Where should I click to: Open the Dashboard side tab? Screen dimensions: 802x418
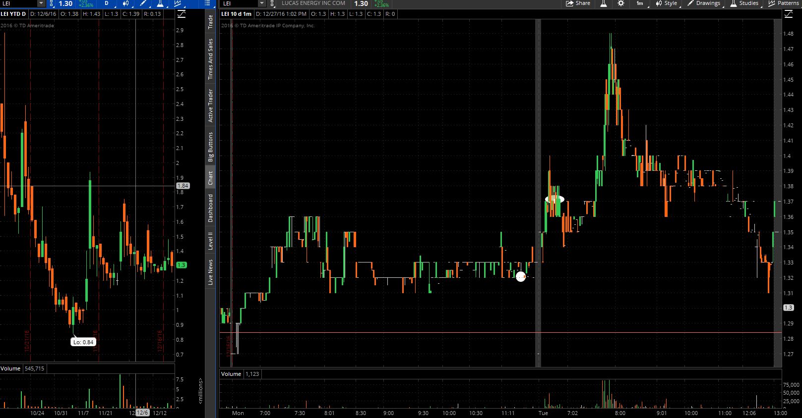click(210, 208)
